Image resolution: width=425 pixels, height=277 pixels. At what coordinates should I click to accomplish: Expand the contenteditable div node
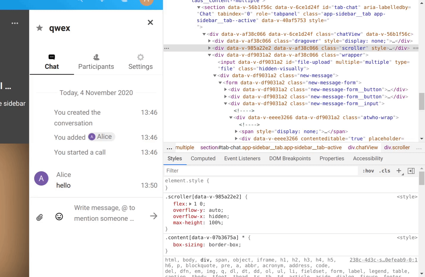236,139
